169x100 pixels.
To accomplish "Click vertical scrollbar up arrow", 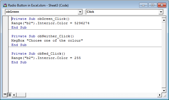I will click(164, 20).
